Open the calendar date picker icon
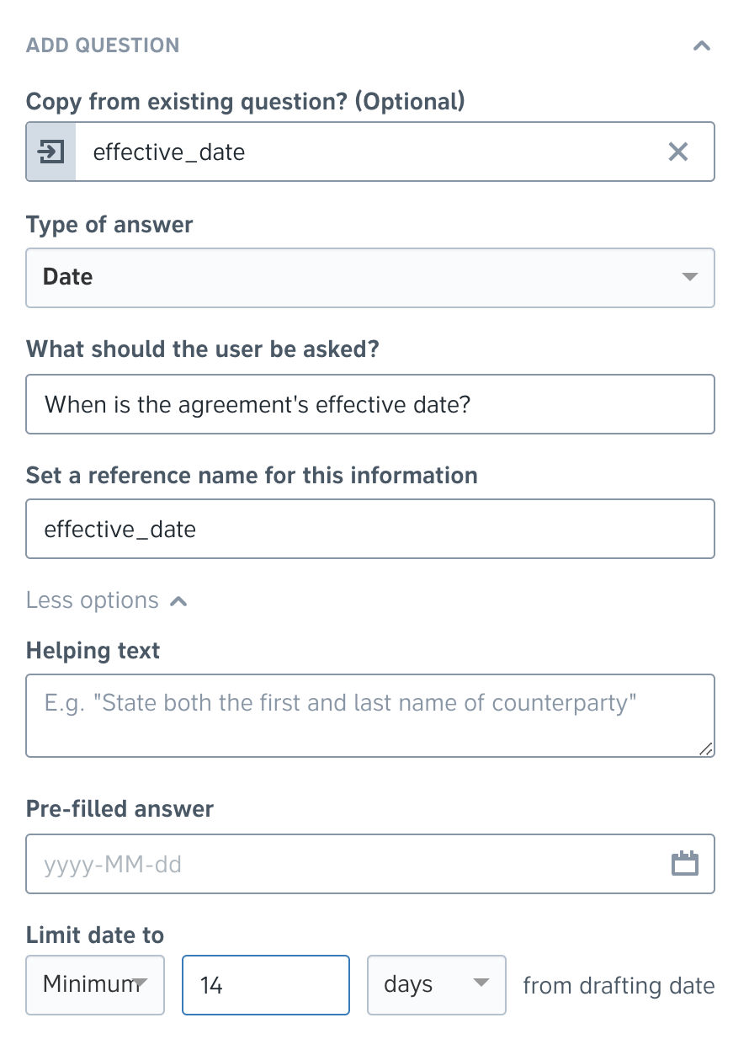This screenshot has width=749, height=1039. (685, 863)
